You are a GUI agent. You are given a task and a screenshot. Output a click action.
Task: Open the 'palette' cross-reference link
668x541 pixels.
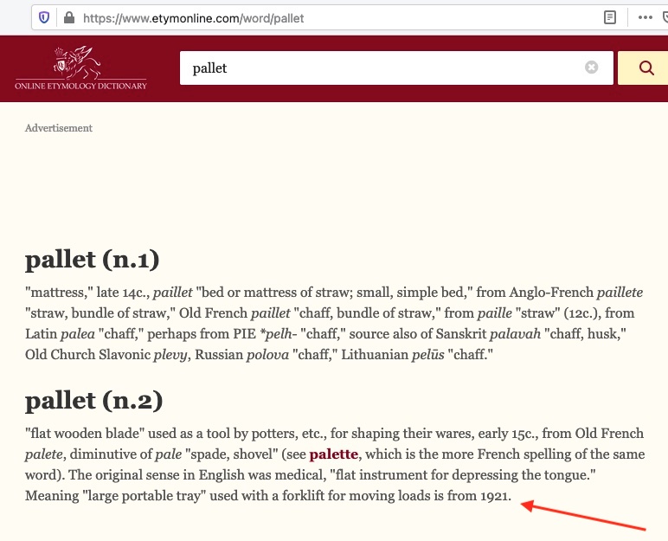point(333,454)
